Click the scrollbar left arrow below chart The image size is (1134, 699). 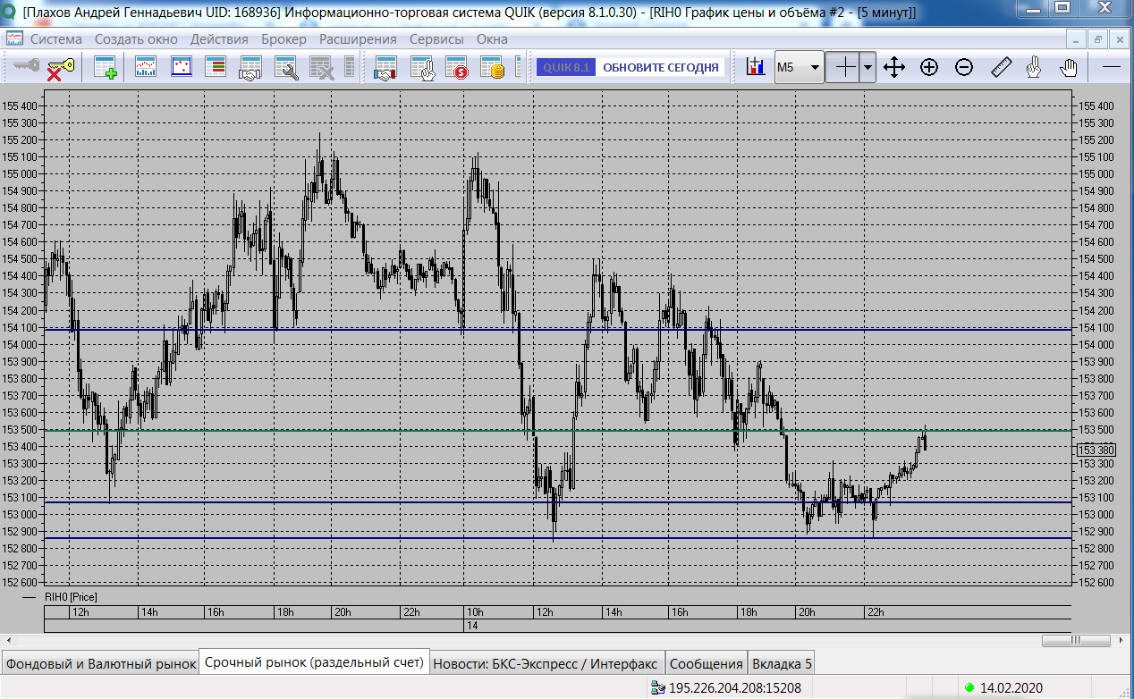[x=8, y=640]
